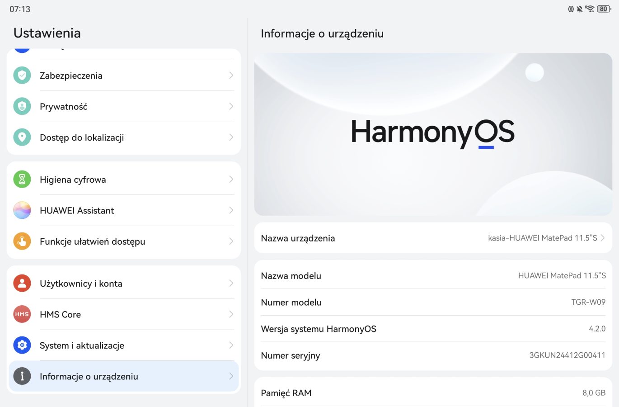Tap the Nazwa modelu row
The image size is (619, 407).
pyautogui.click(x=433, y=276)
